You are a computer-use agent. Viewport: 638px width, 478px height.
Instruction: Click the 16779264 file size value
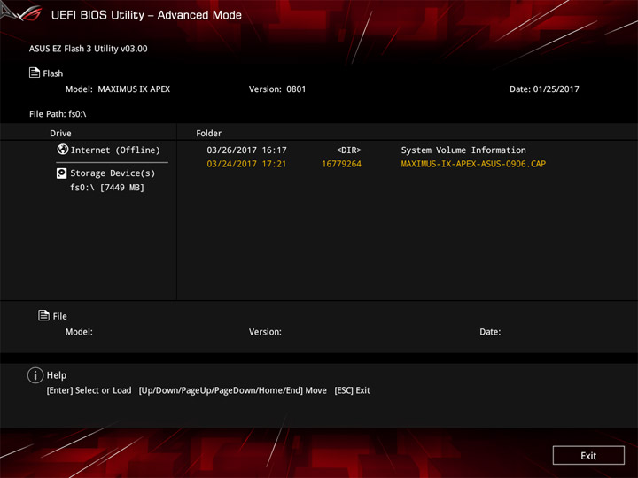(341, 164)
